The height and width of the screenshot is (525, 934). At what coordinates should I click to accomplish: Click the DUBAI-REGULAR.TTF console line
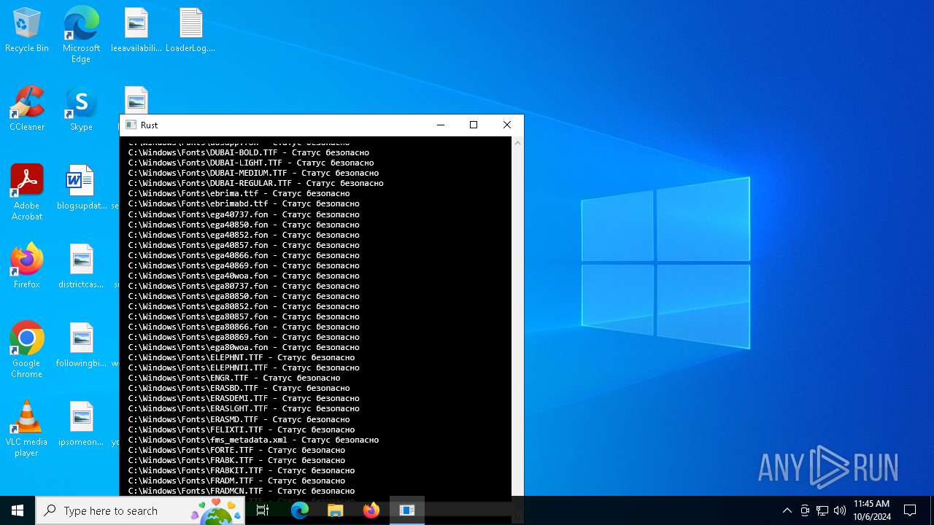coord(256,183)
